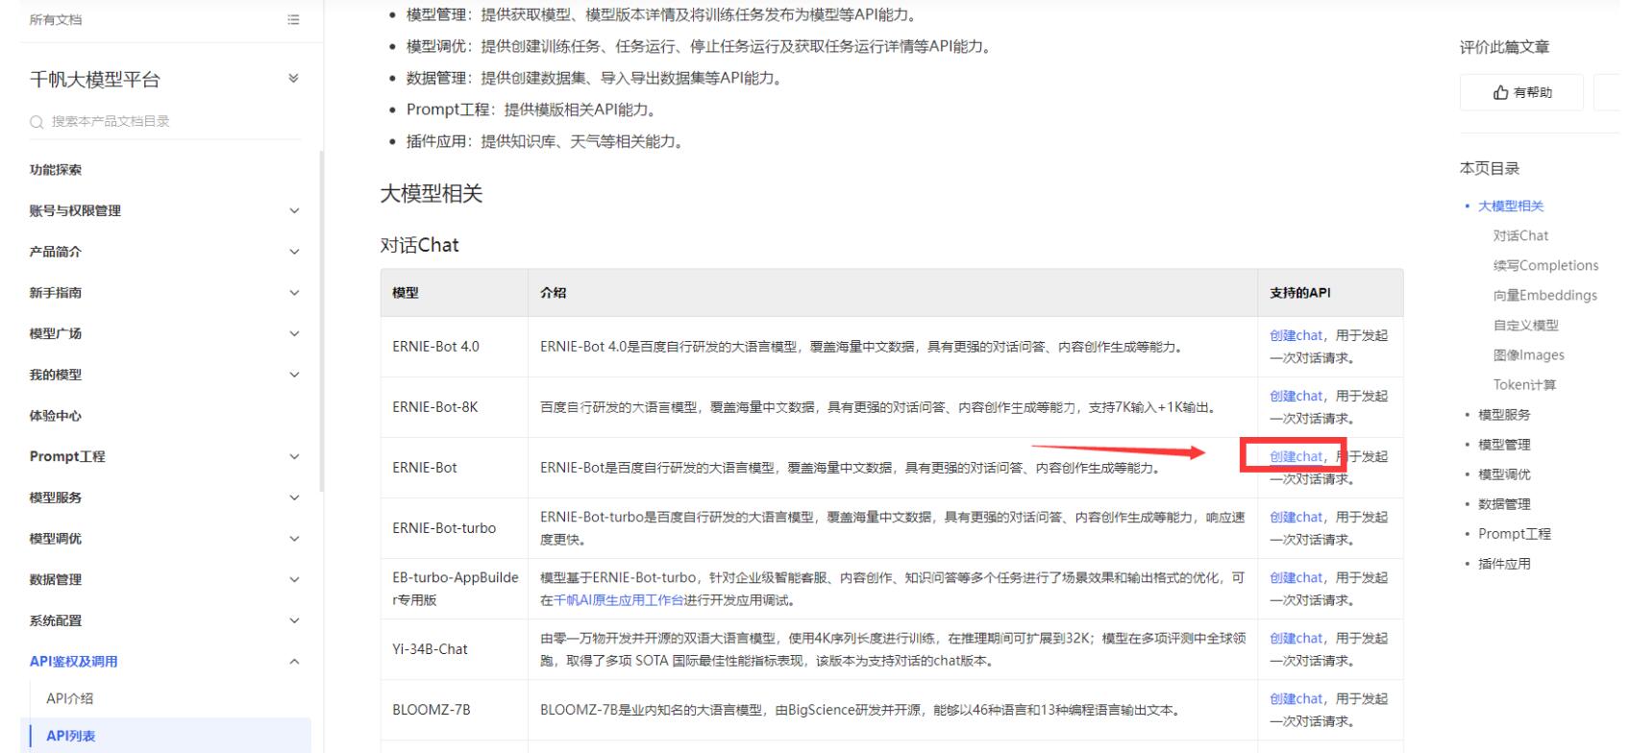Jump to 向量Embeddings in page outline

(1544, 296)
